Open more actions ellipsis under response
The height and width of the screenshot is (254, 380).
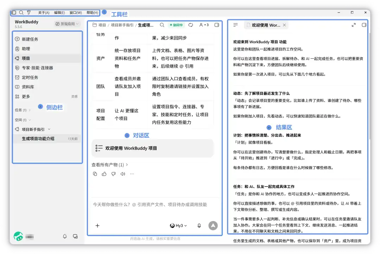point(132,174)
